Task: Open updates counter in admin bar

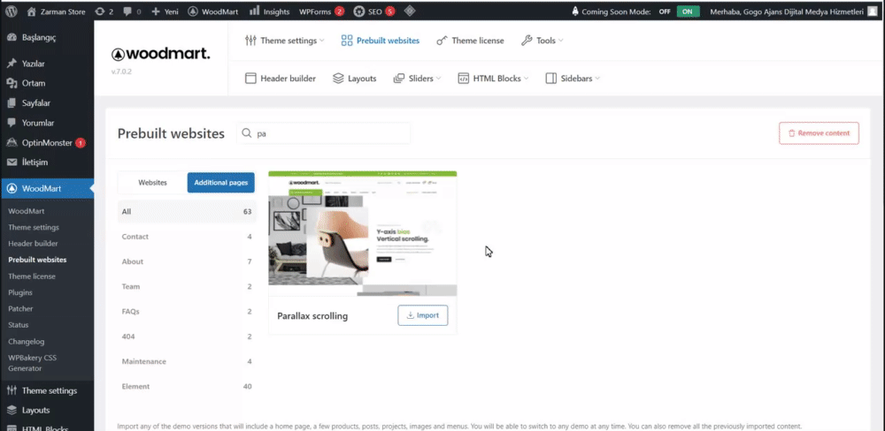Action: pos(104,11)
